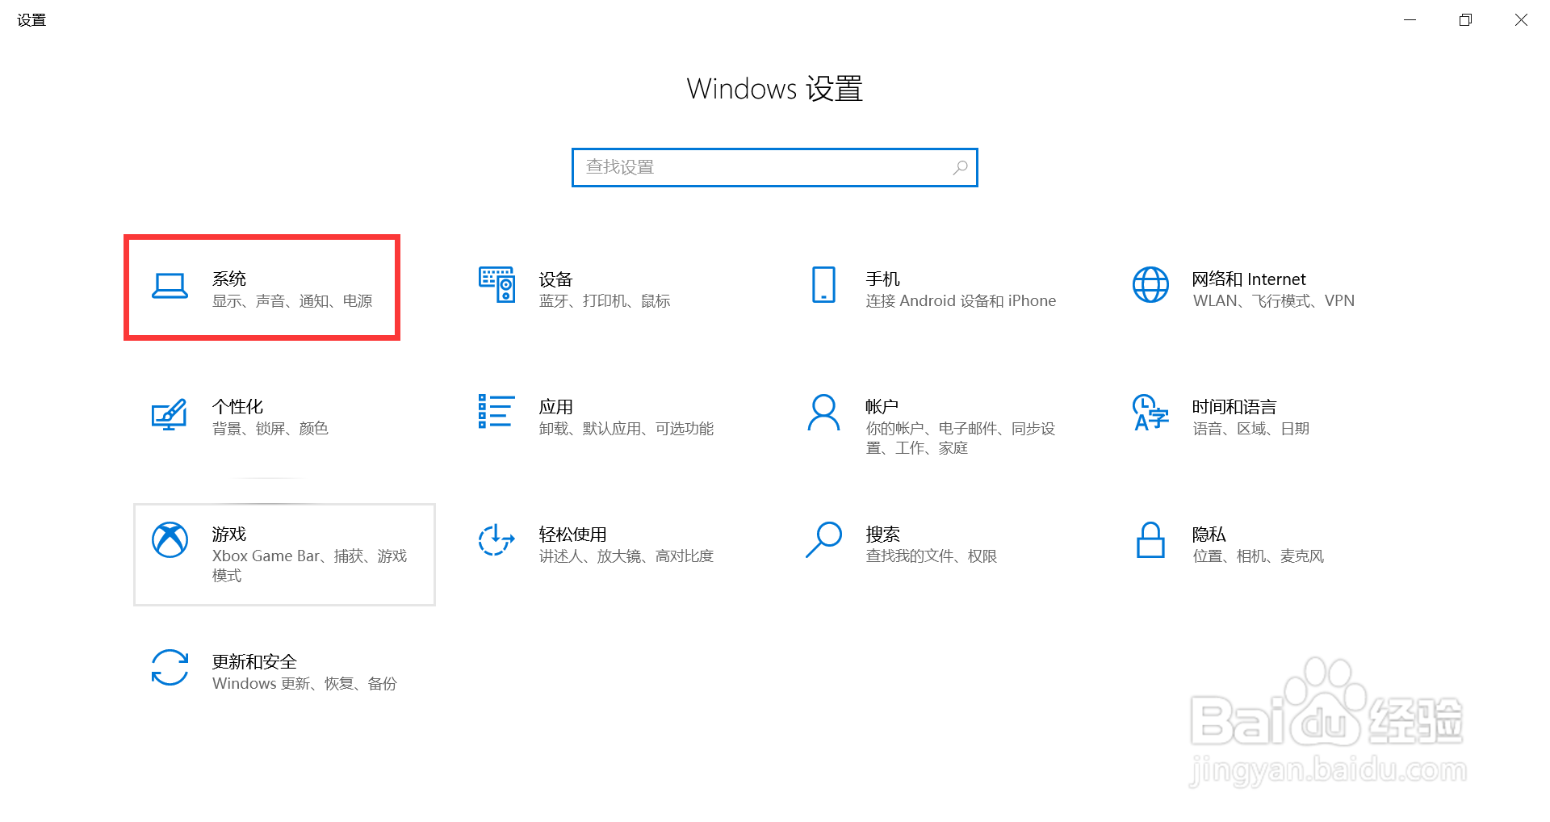Viewport: 1550px width, 822px height.
Task: Open 更新和安全 settings title
Action: coord(254,661)
